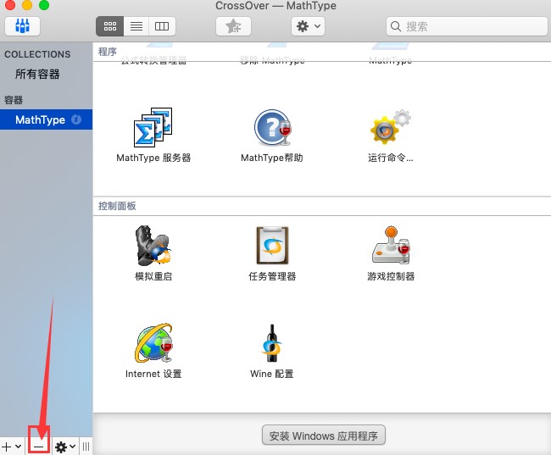
Task: Open the toolbar gear dropdown menu
Action: 309,26
